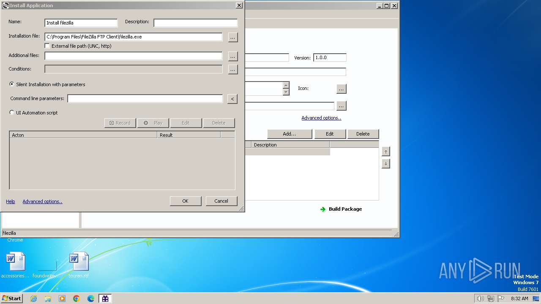Move item down with arrow button

[385, 163]
